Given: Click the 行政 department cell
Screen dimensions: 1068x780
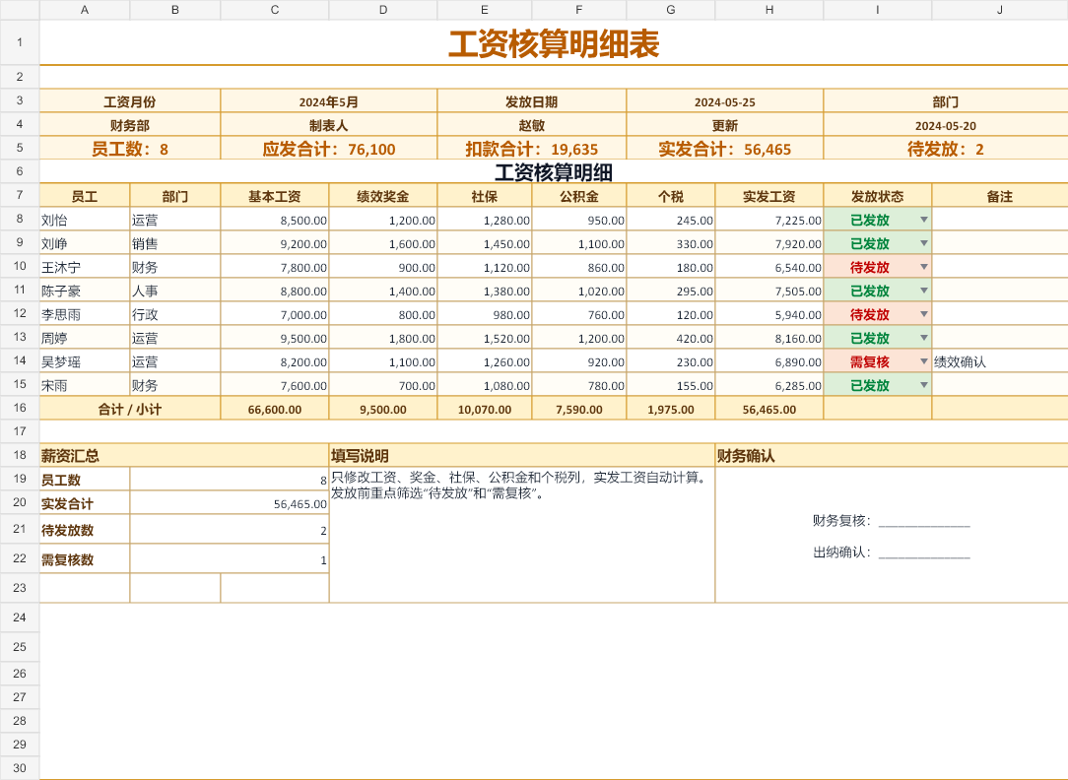Looking at the screenshot, I should point(175,314).
